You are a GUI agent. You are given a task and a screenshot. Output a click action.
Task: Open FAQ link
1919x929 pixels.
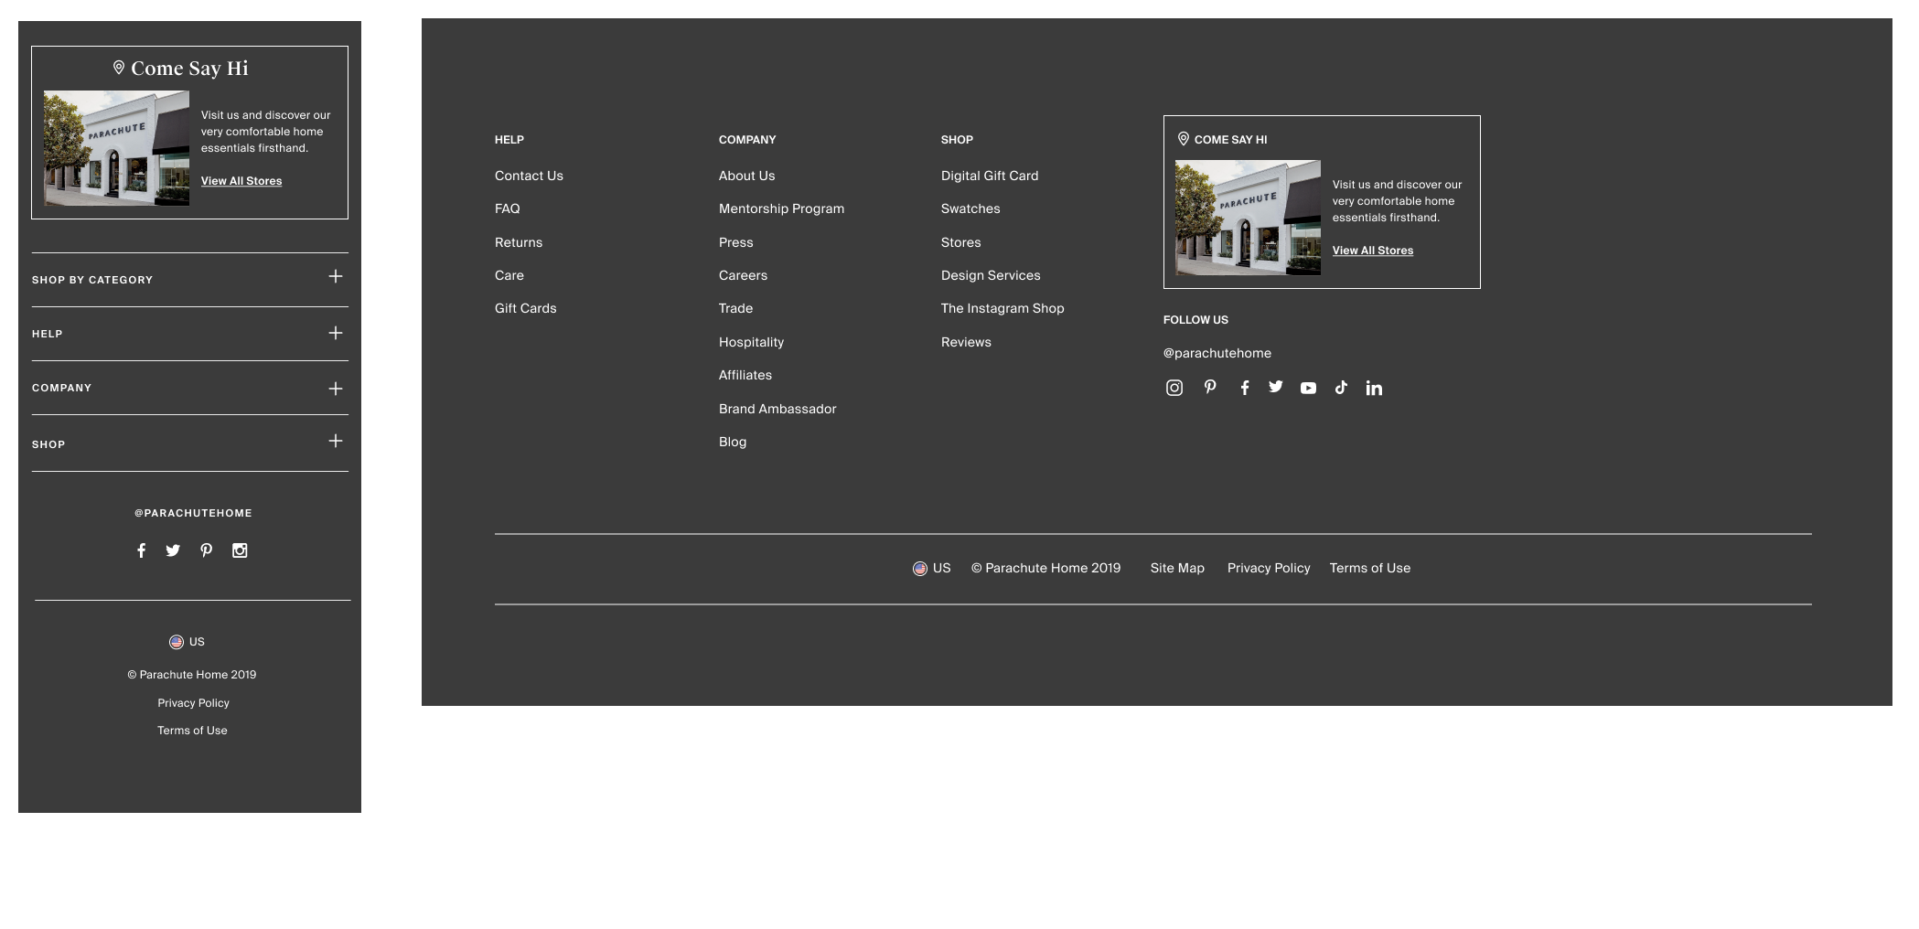508,208
